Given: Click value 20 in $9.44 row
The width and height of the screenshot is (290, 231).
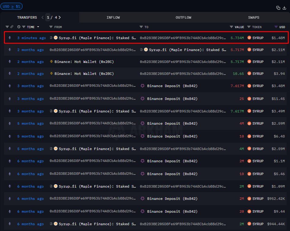Looking at the screenshot, I should (x=242, y=211).
